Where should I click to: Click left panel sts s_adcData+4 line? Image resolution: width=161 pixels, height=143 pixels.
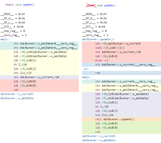pos(39,44)
